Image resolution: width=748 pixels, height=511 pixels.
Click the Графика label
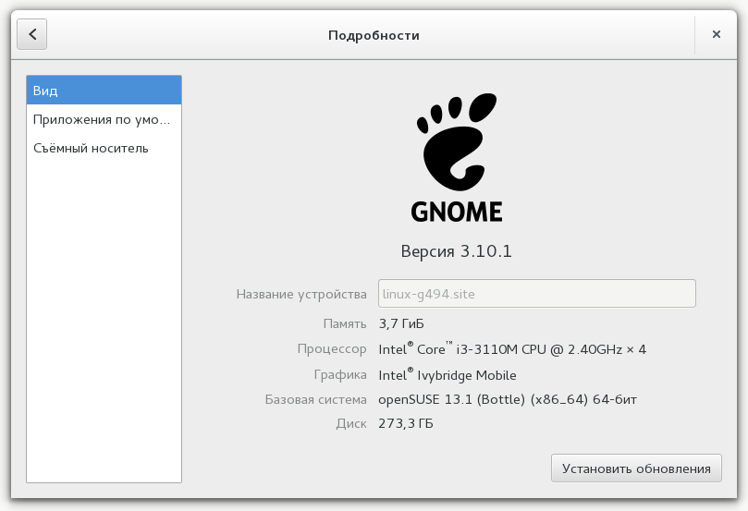[x=340, y=374]
